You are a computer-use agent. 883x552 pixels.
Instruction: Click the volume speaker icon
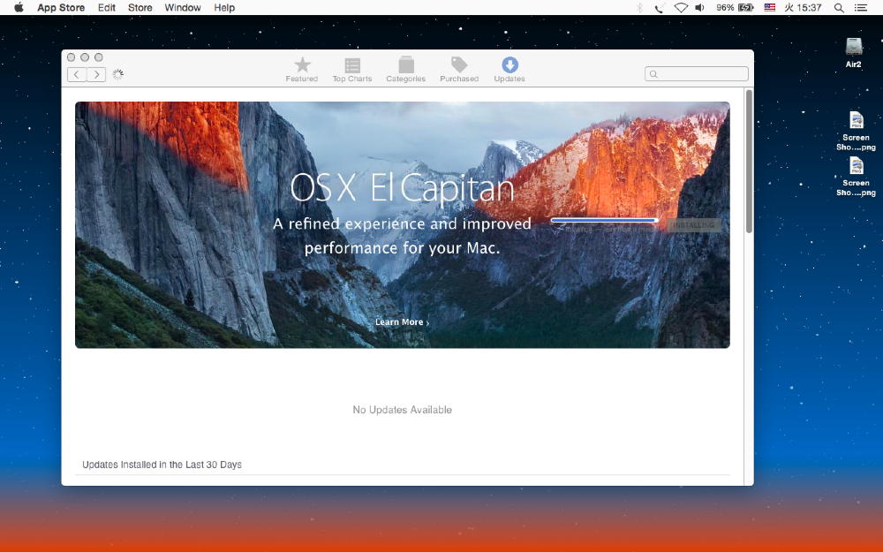coord(699,8)
